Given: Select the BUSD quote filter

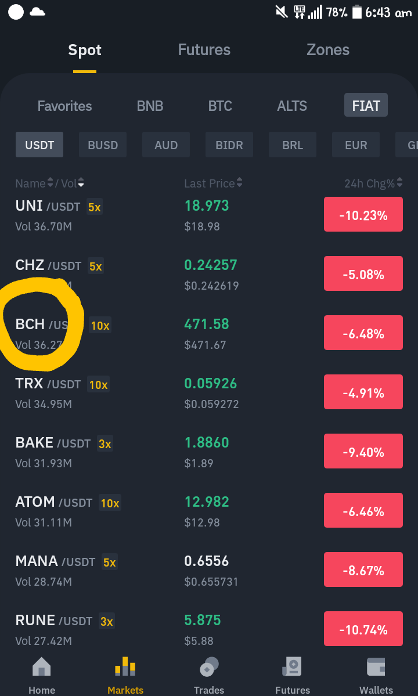Looking at the screenshot, I should coord(103,145).
